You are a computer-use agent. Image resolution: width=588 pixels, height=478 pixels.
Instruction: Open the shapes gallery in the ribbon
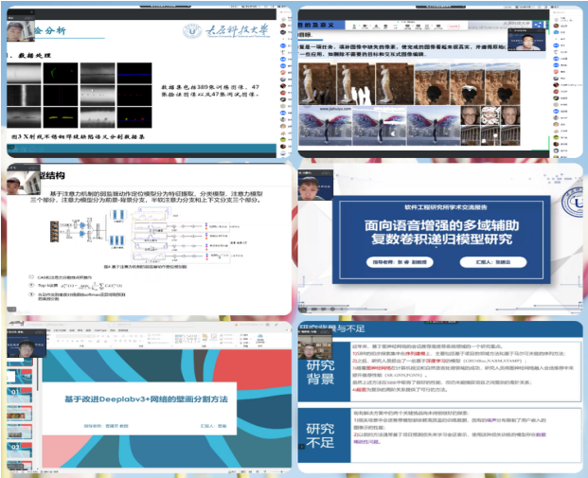(186, 338)
